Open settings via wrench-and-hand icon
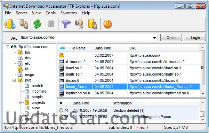This screenshot has width=209, height=133. 79,24
